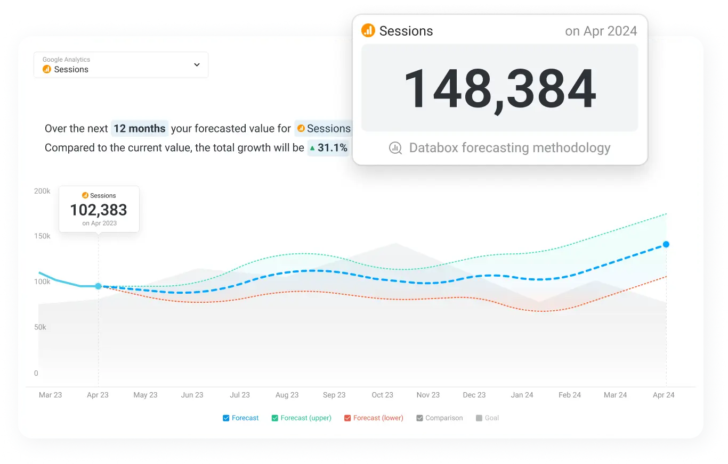Click the 50k y-axis label
The width and height of the screenshot is (728, 464).
40,327
